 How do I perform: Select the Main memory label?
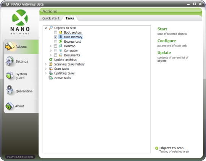(x=73, y=37)
